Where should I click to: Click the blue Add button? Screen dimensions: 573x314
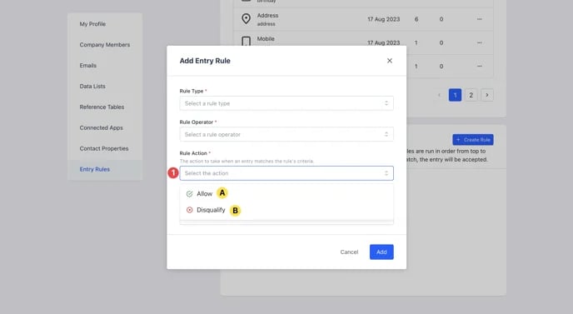click(381, 252)
